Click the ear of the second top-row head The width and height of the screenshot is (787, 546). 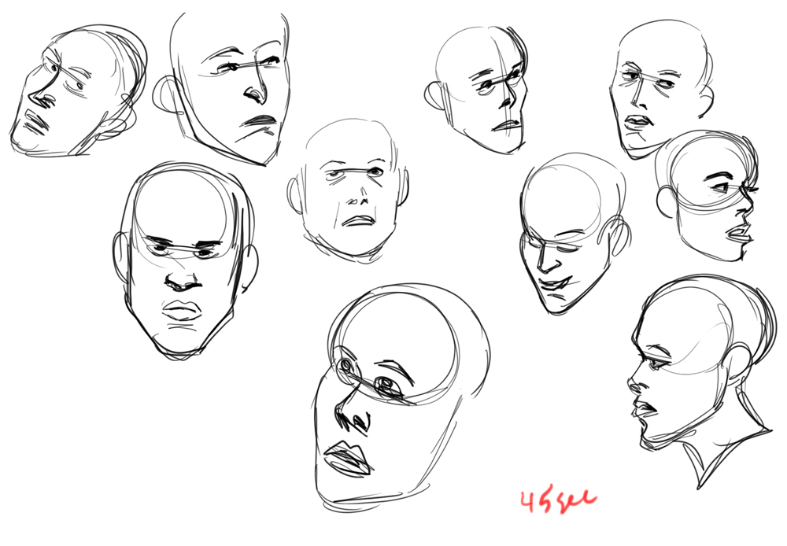[x=166, y=96]
